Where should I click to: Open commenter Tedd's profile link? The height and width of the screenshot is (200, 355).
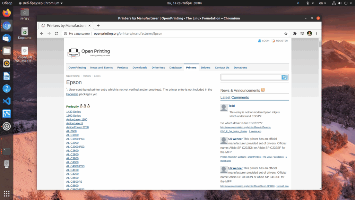(x=231, y=106)
